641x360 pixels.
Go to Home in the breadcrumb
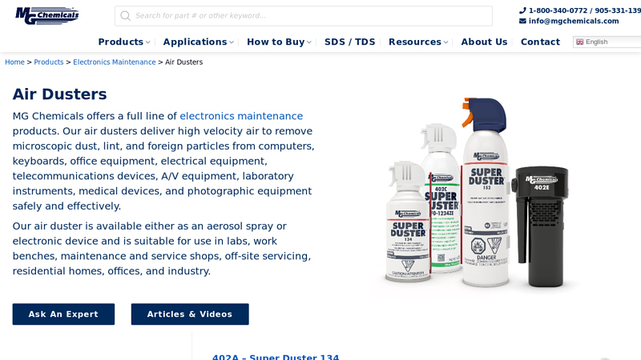click(14, 62)
